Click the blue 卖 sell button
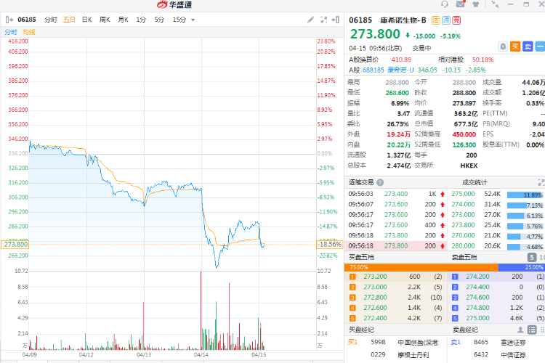Viewport: 545px width, 363px height. 528,46
